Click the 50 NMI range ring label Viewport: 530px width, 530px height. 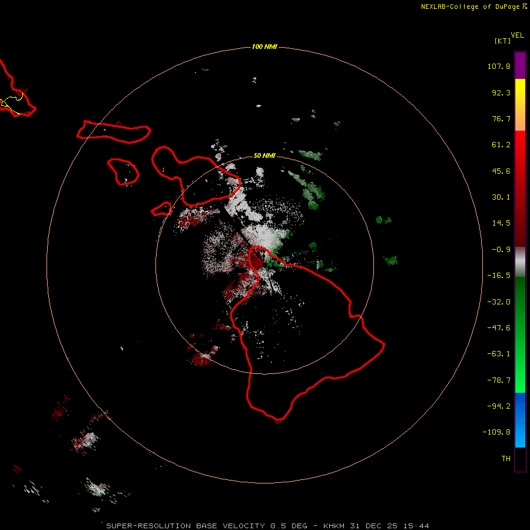[x=264, y=155]
